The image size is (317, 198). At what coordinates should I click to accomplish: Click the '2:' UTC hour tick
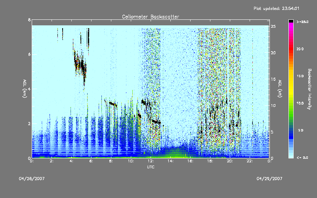52,161
